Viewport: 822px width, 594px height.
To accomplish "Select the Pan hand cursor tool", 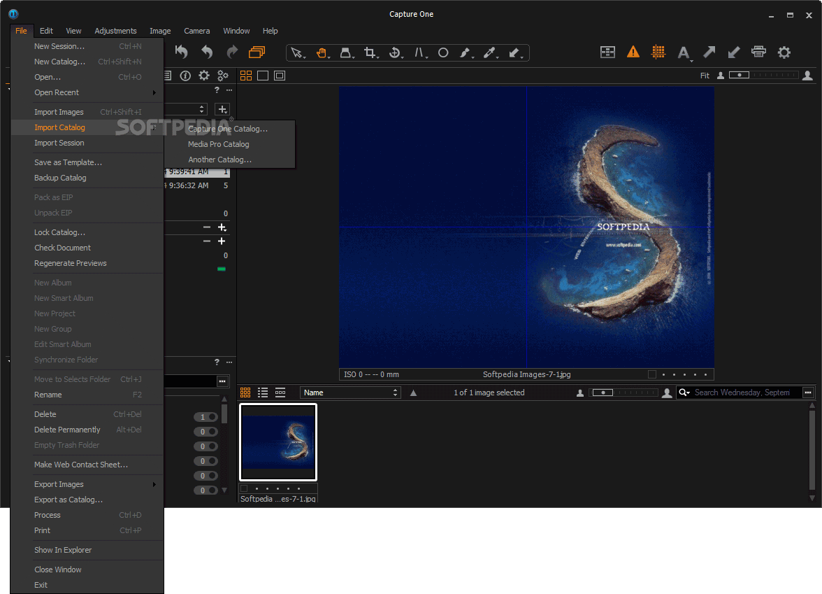I will pyautogui.click(x=322, y=52).
